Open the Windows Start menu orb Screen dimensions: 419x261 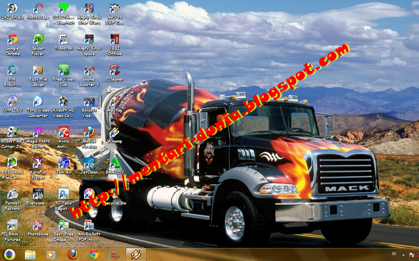[9, 254]
